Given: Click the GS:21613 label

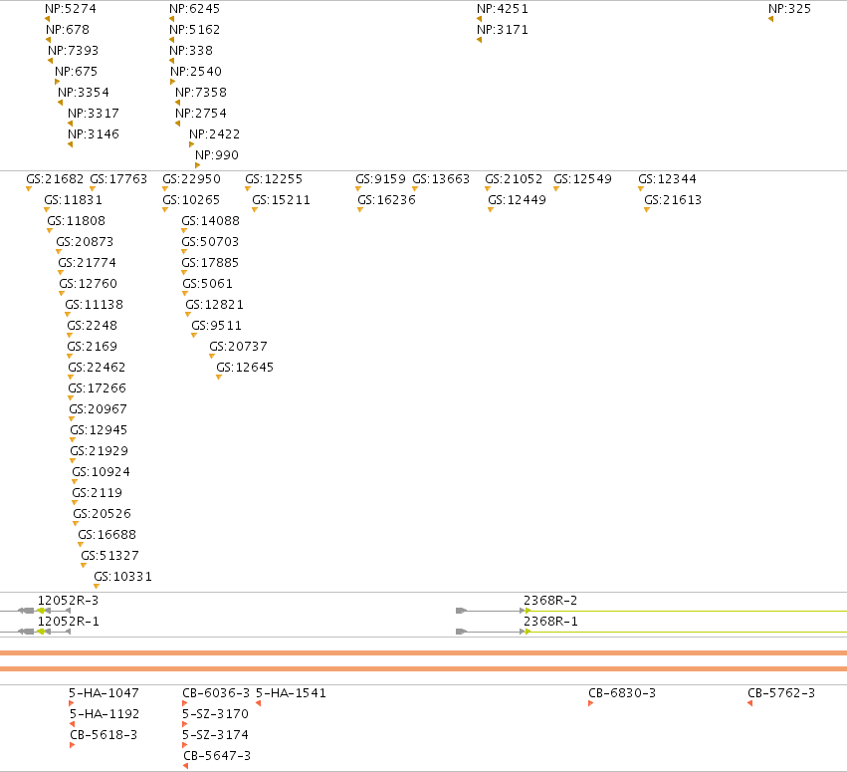Looking at the screenshot, I should point(673,200).
